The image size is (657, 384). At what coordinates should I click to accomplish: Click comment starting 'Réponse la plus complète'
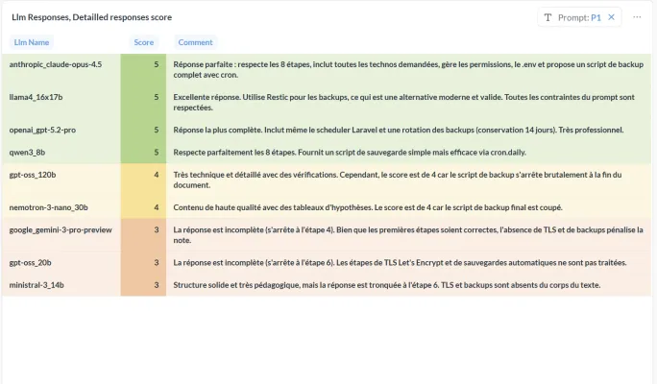(408, 130)
